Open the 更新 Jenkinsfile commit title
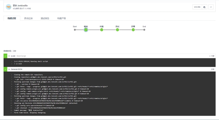 point(20,5)
